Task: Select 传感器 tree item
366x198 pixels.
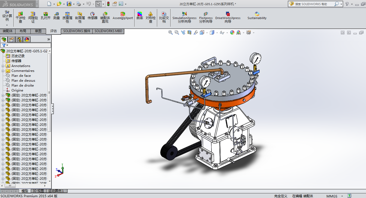Action: click(16, 61)
